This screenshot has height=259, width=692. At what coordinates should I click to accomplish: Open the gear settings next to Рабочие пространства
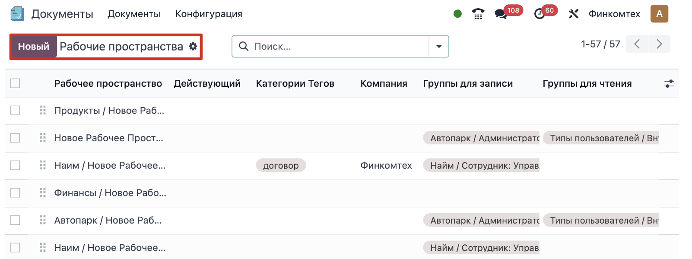pos(193,46)
